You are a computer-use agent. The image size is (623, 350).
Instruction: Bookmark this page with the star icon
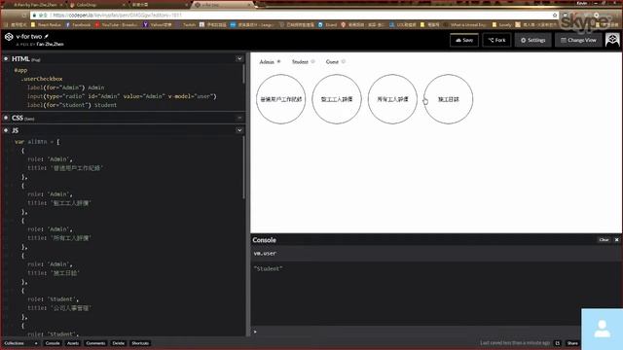(555, 16)
